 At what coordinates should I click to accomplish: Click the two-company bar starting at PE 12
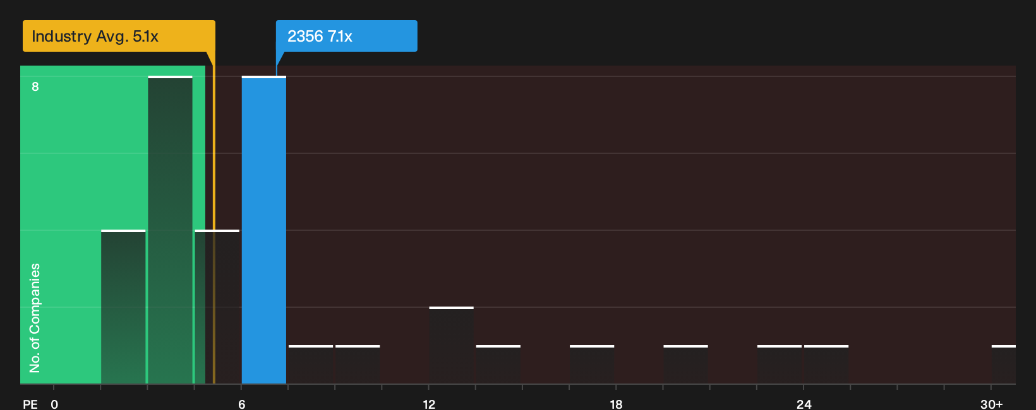451,345
